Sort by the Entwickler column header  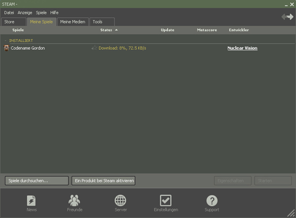coord(239,30)
